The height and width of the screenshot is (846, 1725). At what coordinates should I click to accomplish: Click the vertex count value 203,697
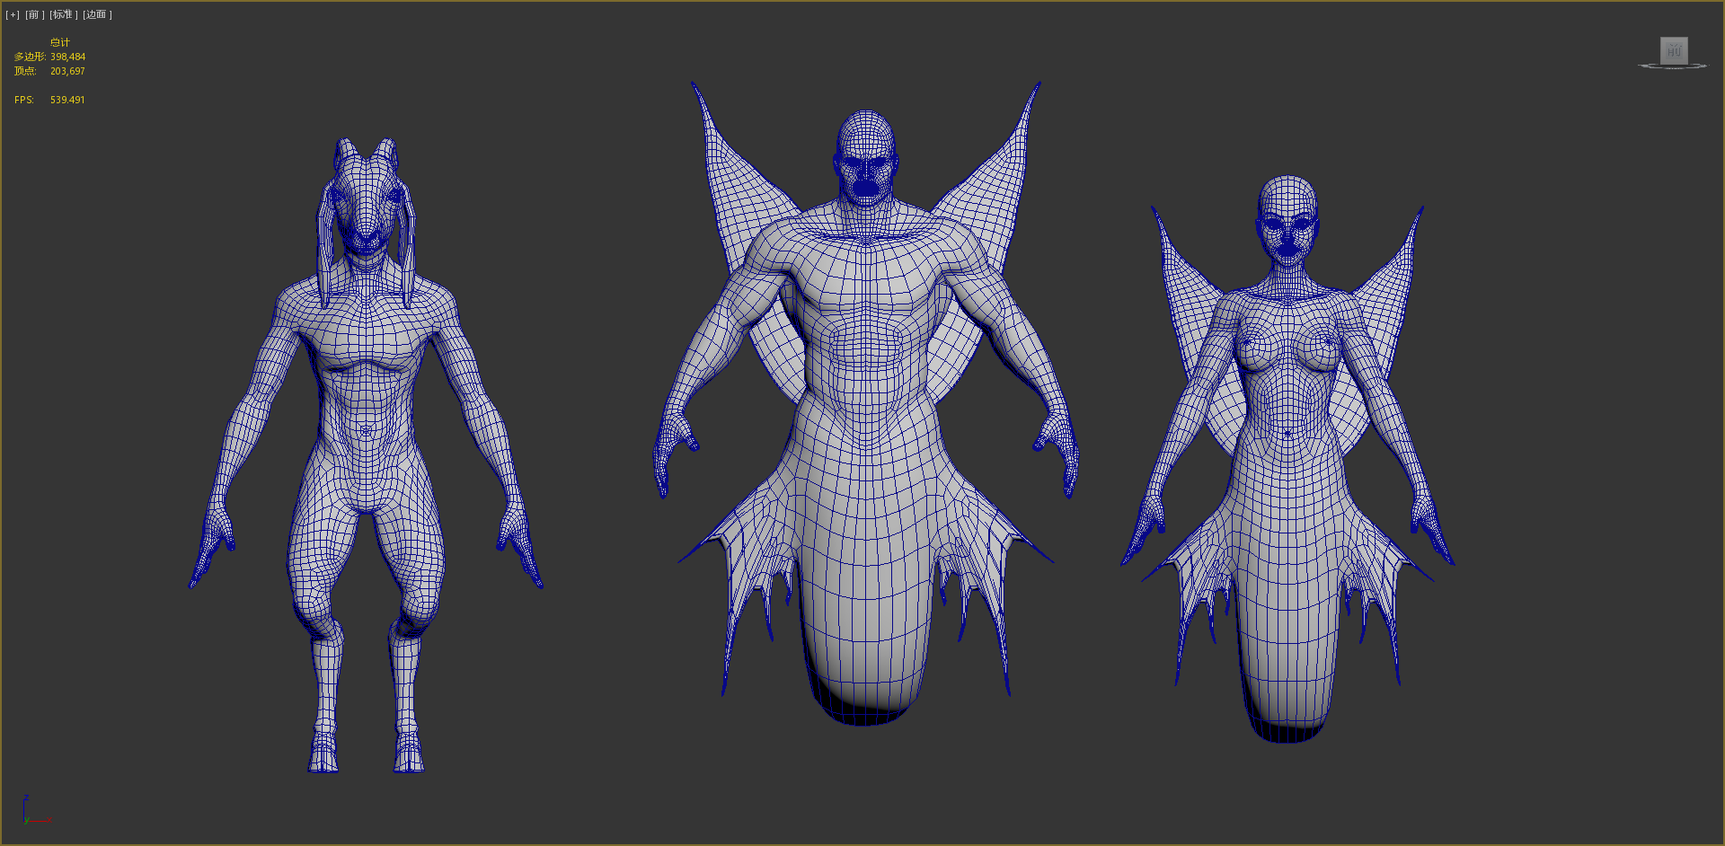(x=67, y=71)
